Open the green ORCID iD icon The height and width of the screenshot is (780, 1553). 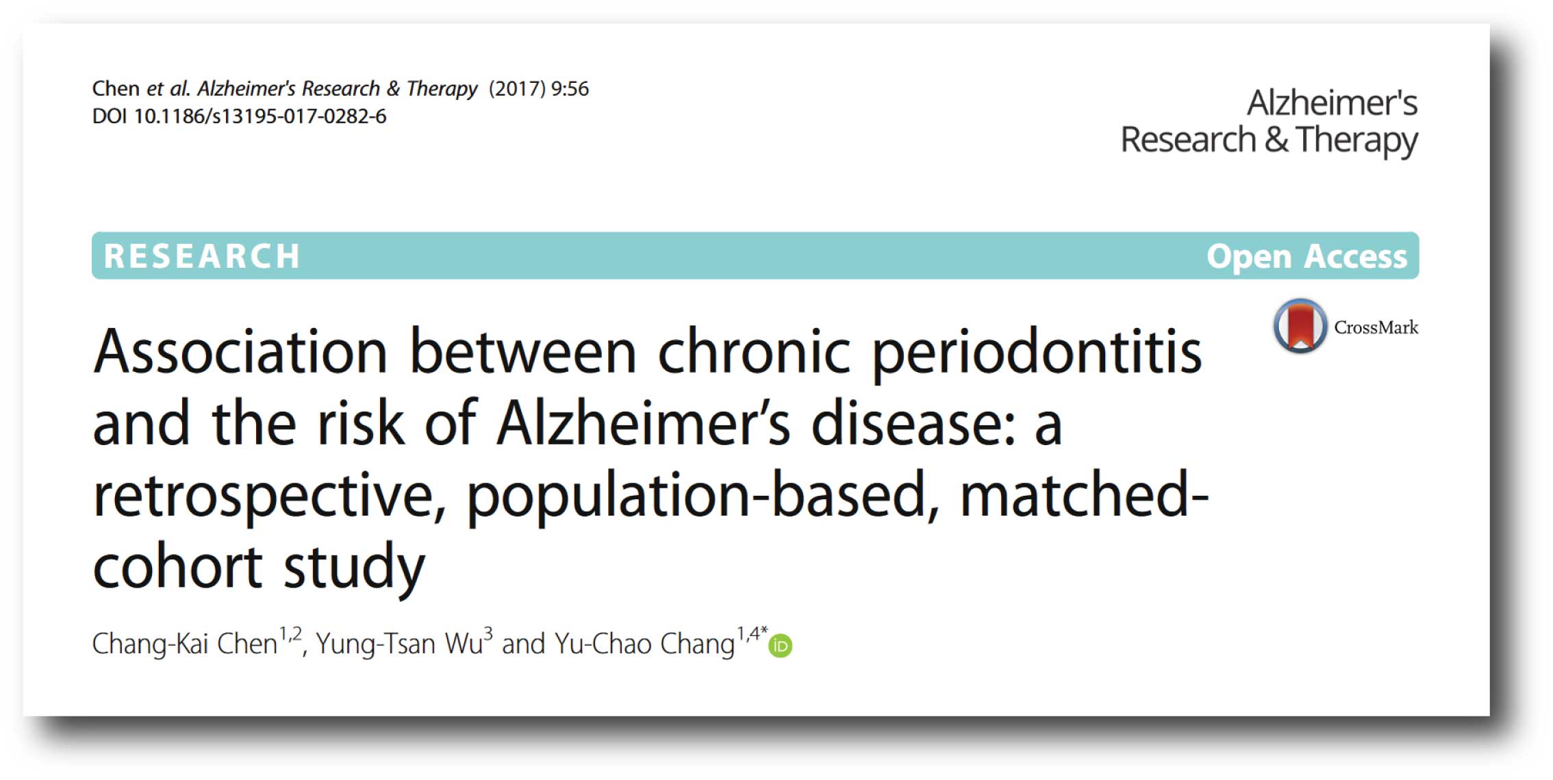pos(780,646)
